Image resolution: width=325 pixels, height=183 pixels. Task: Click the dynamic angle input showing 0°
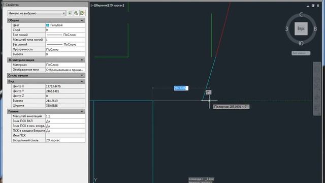click(x=208, y=92)
